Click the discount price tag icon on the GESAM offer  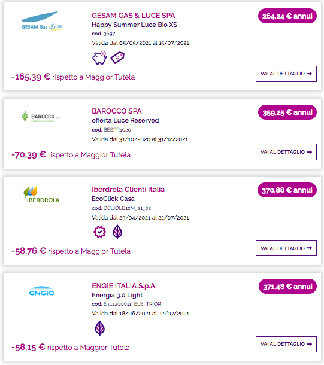coord(117,57)
